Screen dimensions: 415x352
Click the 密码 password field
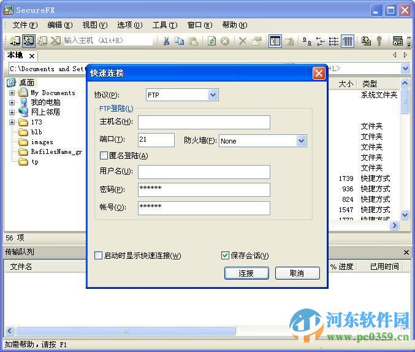point(204,189)
